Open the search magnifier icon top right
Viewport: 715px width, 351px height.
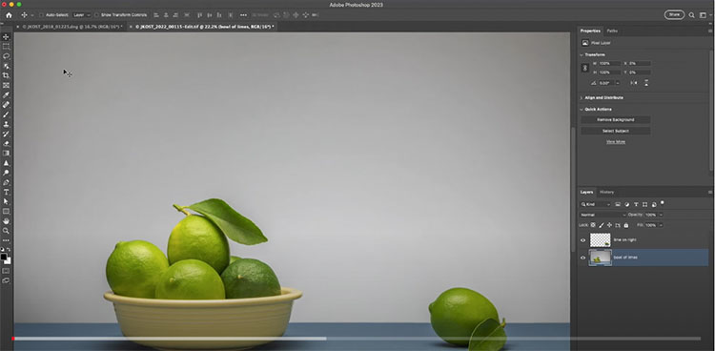691,15
